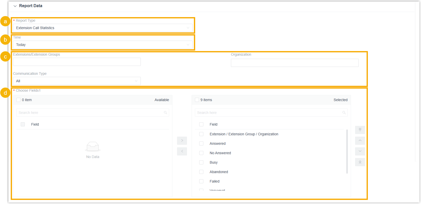Click the move-down arrow icon
The height and width of the screenshot is (204, 421).
pyautogui.click(x=360, y=151)
